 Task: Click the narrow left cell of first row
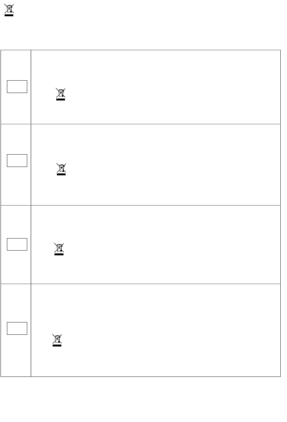point(16,87)
